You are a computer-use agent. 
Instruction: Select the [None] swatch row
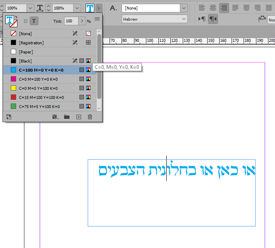click(50, 34)
